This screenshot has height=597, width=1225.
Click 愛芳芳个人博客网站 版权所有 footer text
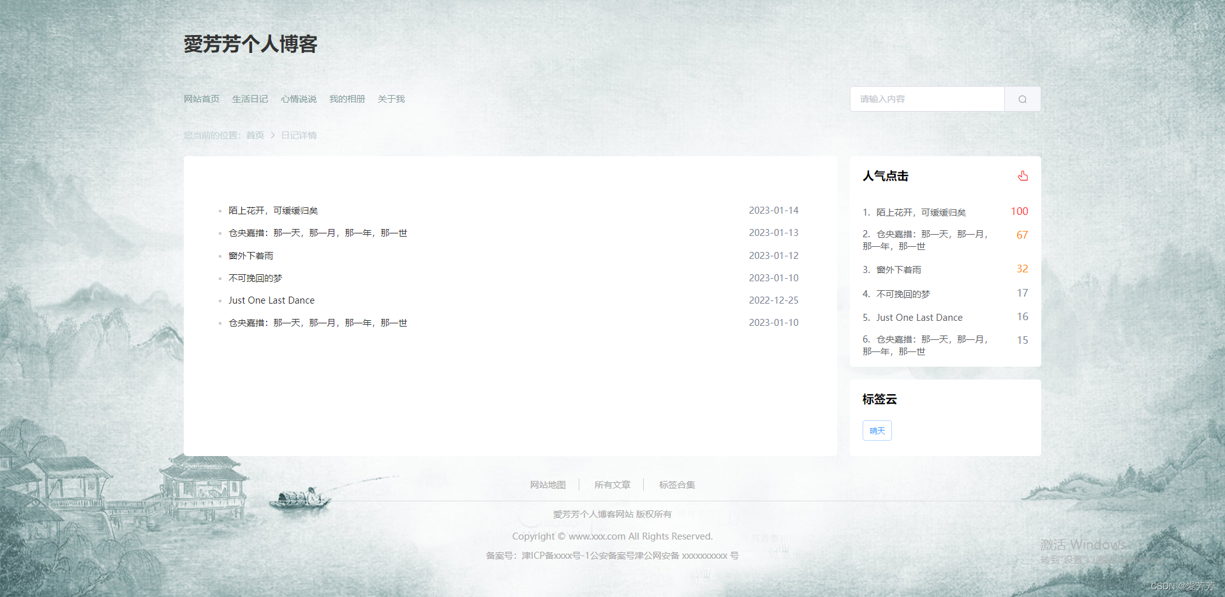point(612,514)
